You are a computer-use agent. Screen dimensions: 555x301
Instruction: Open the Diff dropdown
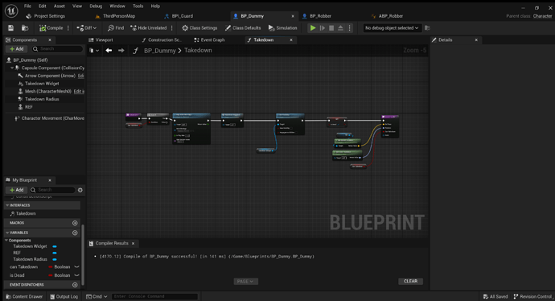pyautogui.click(x=87, y=28)
